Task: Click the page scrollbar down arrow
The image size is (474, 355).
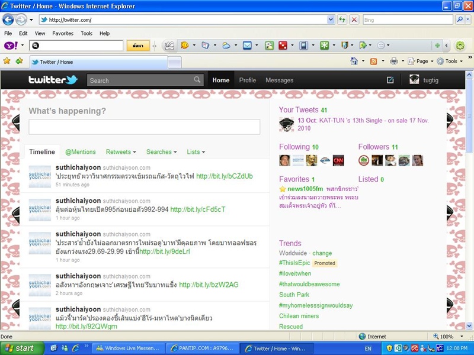Action: click(x=469, y=326)
